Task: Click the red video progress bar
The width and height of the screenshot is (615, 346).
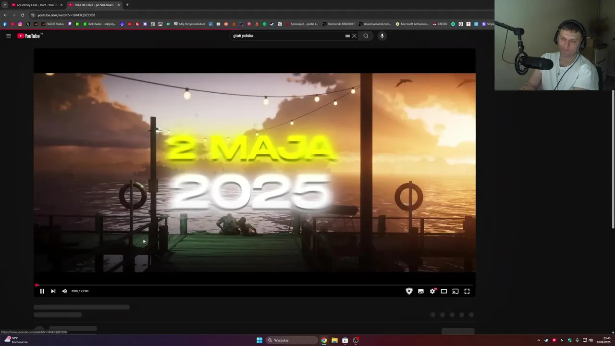Action: coord(255,285)
